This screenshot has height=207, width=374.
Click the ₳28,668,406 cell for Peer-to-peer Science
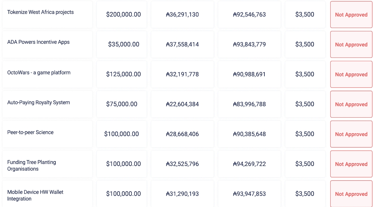pos(182,134)
